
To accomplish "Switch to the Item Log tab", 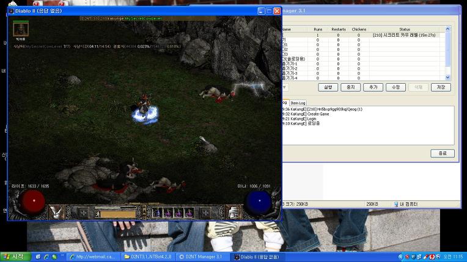I will click(x=298, y=103).
